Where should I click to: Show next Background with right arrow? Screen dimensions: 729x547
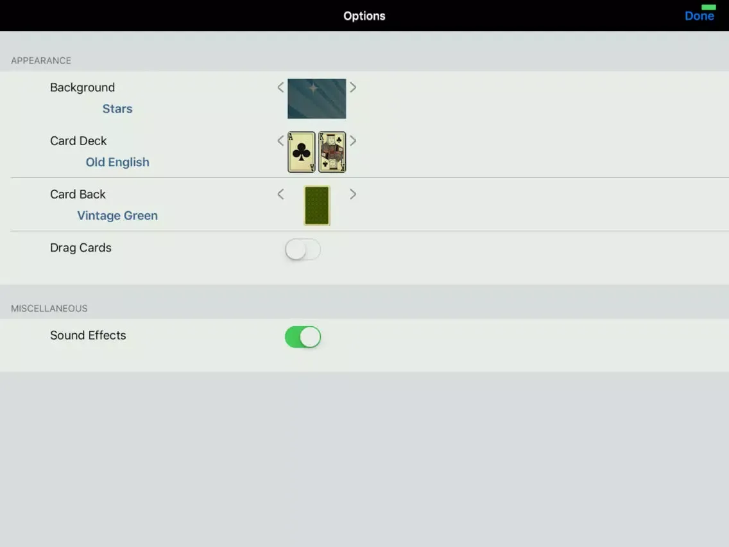click(x=353, y=87)
